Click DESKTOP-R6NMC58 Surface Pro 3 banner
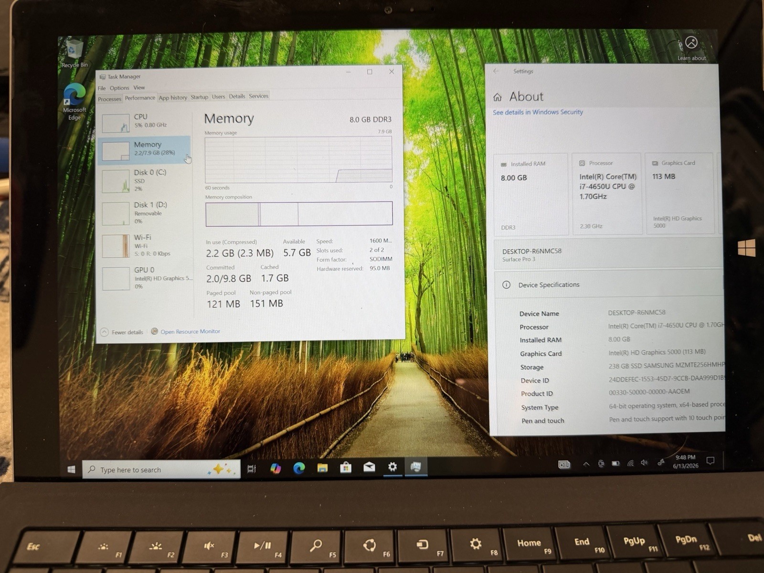This screenshot has height=573, width=764. pos(609,255)
